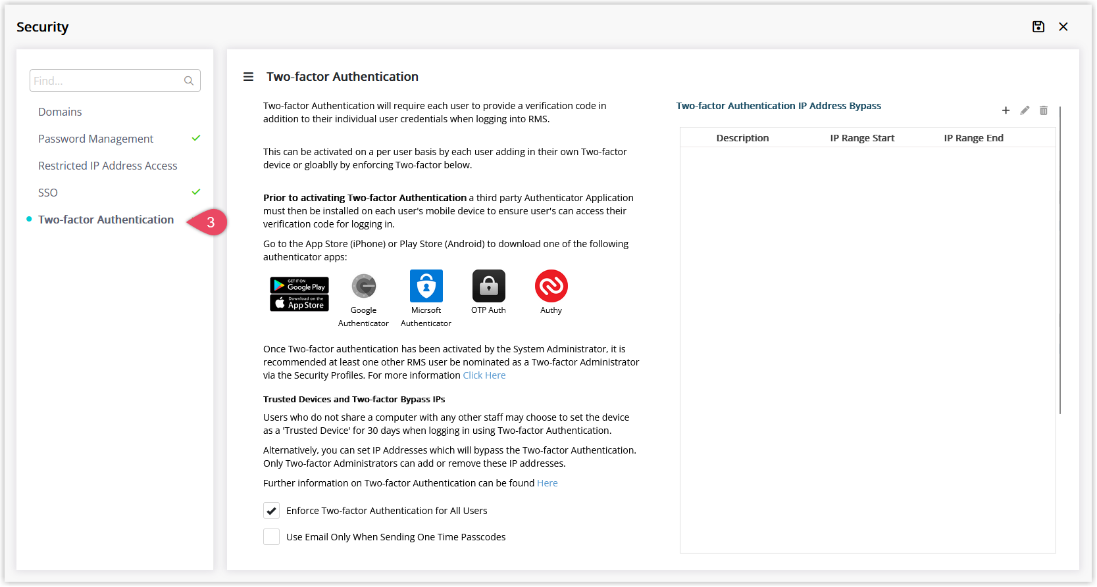Click the trash delete icon for IP bypass
The image size is (1097, 587).
pos(1044,110)
